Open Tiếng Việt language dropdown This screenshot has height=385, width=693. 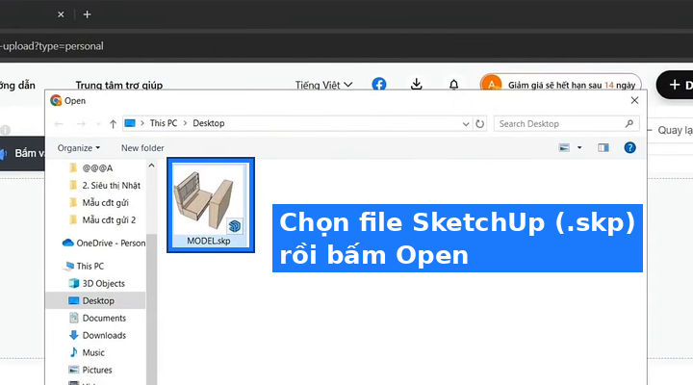323,85
